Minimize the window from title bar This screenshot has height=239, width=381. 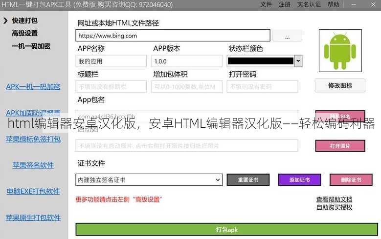click(x=354, y=4)
